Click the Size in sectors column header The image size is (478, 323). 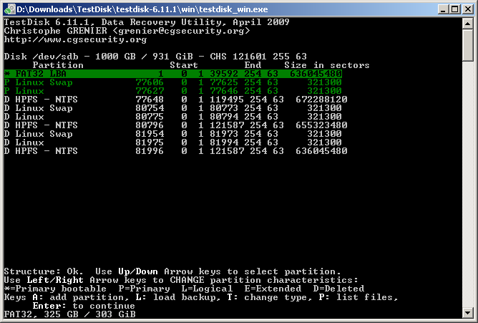[x=327, y=65]
